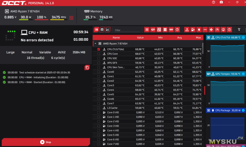Viewport: 246px width, 147px height.
Task: Click the GPU Temperature graph area
Action: (x=227, y=92)
